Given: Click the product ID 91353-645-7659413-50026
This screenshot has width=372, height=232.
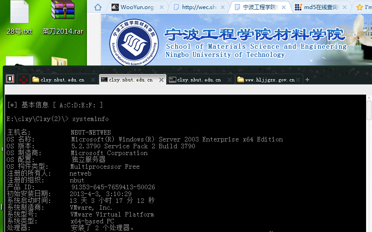Looking at the screenshot, I should pos(113,187).
